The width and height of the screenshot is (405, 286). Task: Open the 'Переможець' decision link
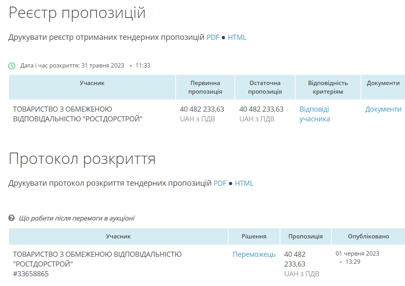tap(254, 254)
